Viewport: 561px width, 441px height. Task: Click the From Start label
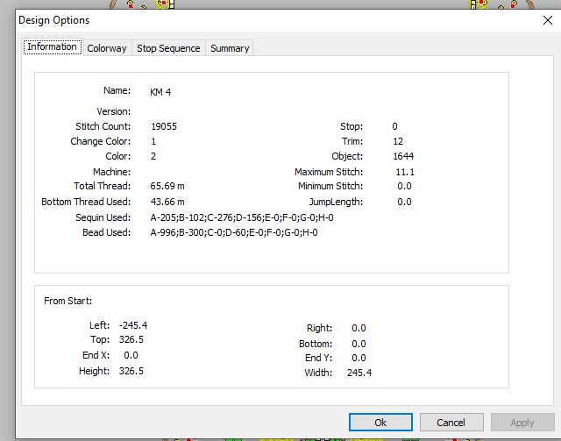[x=68, y=301]
